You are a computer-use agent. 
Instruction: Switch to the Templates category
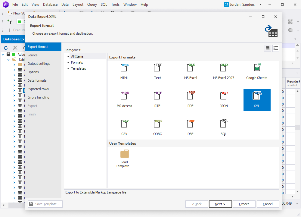click(78, 68)
